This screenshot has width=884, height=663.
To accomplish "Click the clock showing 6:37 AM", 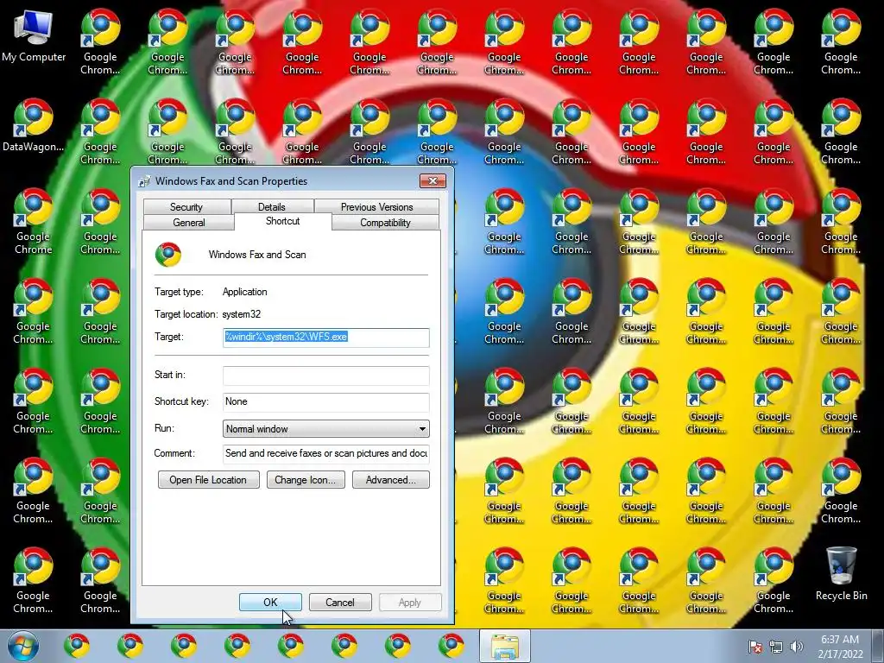I will click(840, 640).
